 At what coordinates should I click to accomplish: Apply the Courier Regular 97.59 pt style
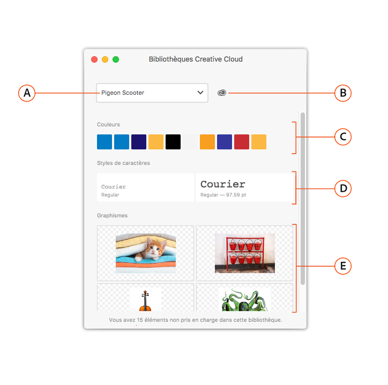click(x=244, y=187)
